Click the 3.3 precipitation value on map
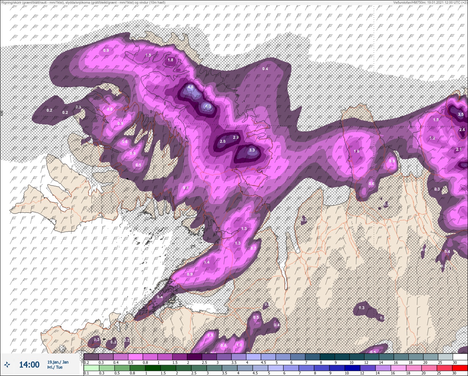The image size is (468, 376). [252, 150]
